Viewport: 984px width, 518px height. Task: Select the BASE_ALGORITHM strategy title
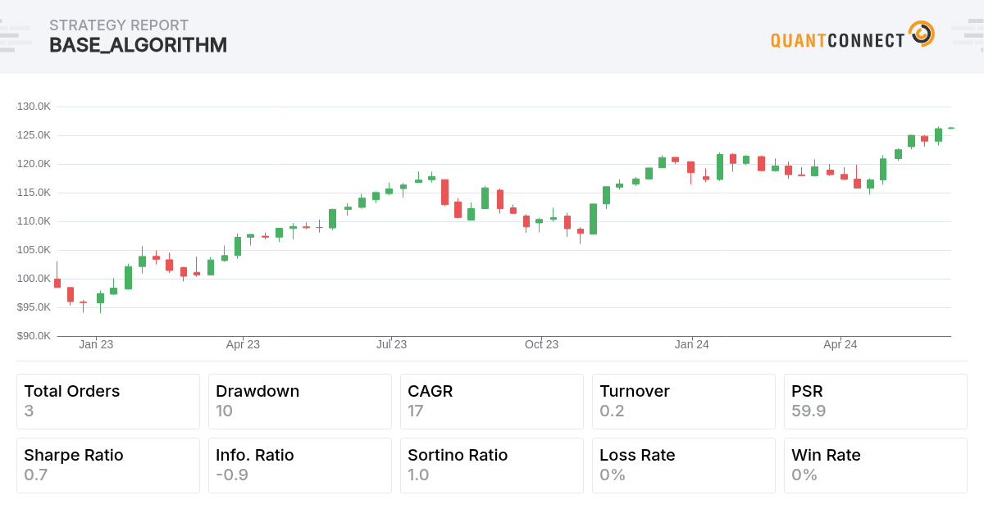[x=138, y=46]
